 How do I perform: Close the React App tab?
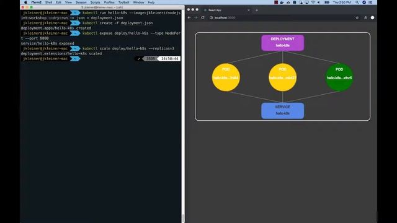pyautogui.click(x=249, y=10)
